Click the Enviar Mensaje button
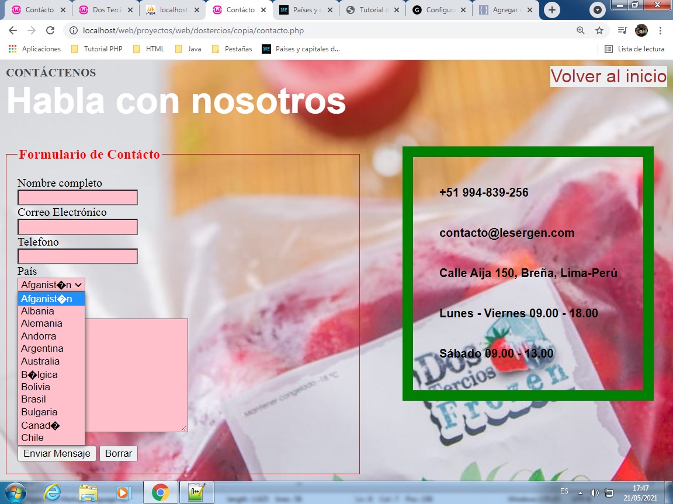The height and width of the screenshot is (504, 673). point(57,453)
